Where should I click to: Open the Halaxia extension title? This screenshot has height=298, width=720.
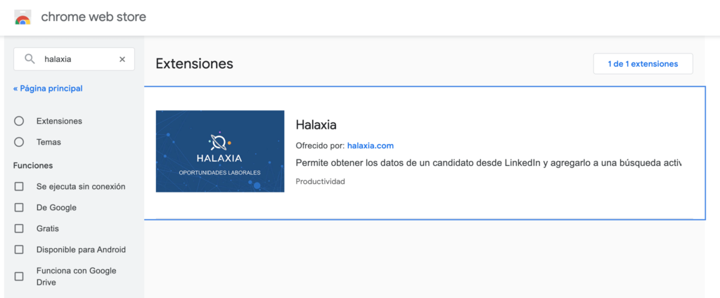[x=316, y=124]
